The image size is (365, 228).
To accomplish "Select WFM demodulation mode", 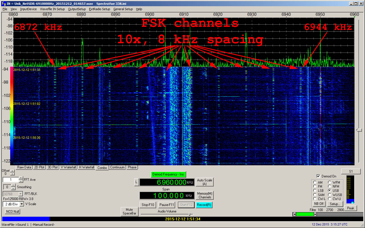I will (x=330, y=183).
